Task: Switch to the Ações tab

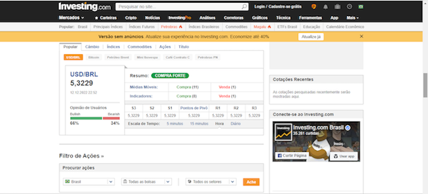Action: 165,47
